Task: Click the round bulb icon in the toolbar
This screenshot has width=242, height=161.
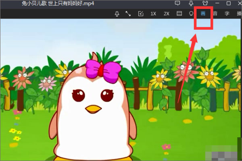Action: click(191, 14)
